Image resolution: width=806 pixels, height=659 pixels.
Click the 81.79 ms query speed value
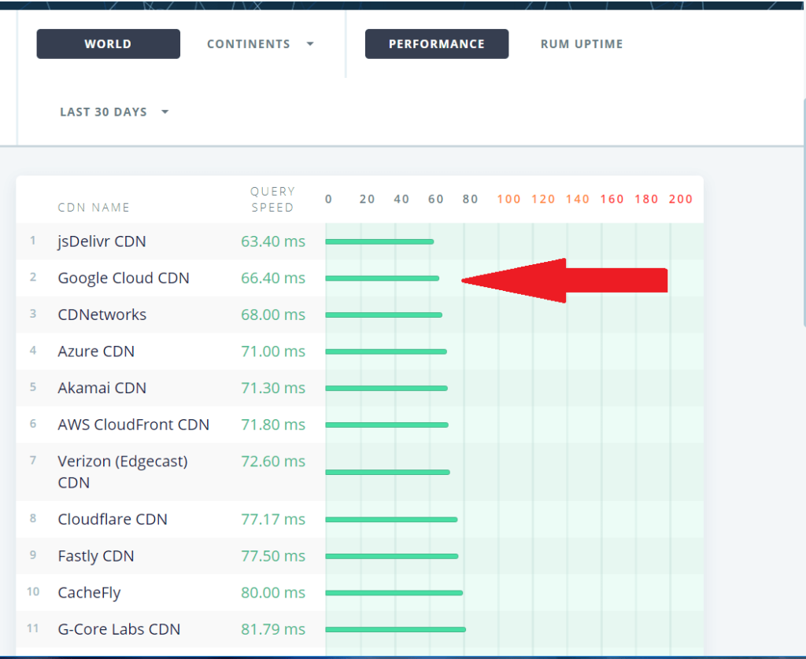pyautogui.click(x=273, y=629)
